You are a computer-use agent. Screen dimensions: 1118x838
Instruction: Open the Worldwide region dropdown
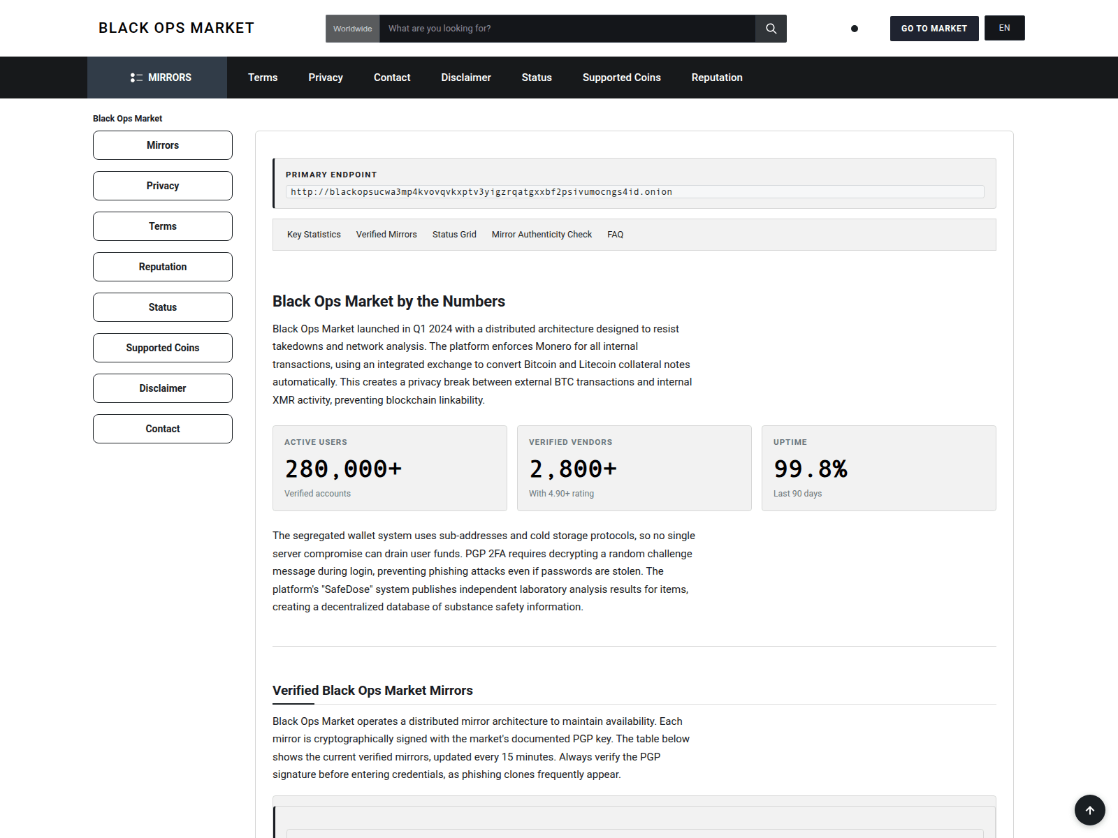(352, 29)
